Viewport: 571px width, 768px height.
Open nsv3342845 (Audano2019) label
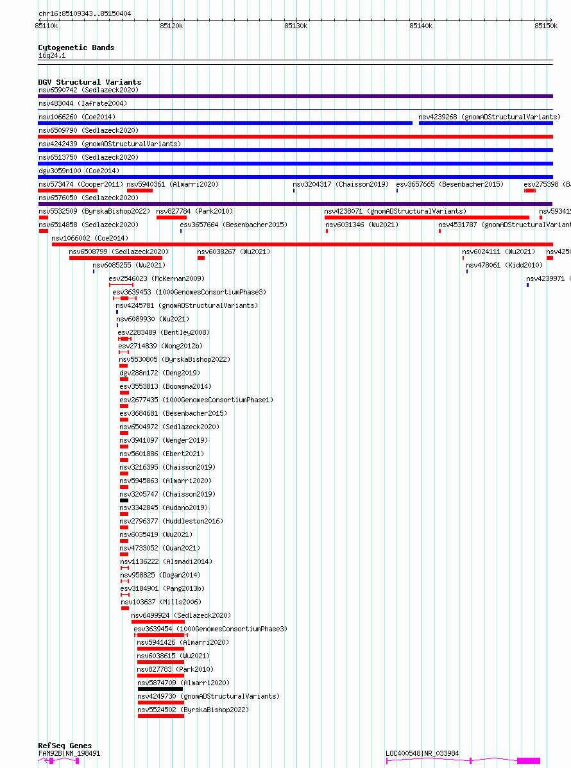point(164,508)
